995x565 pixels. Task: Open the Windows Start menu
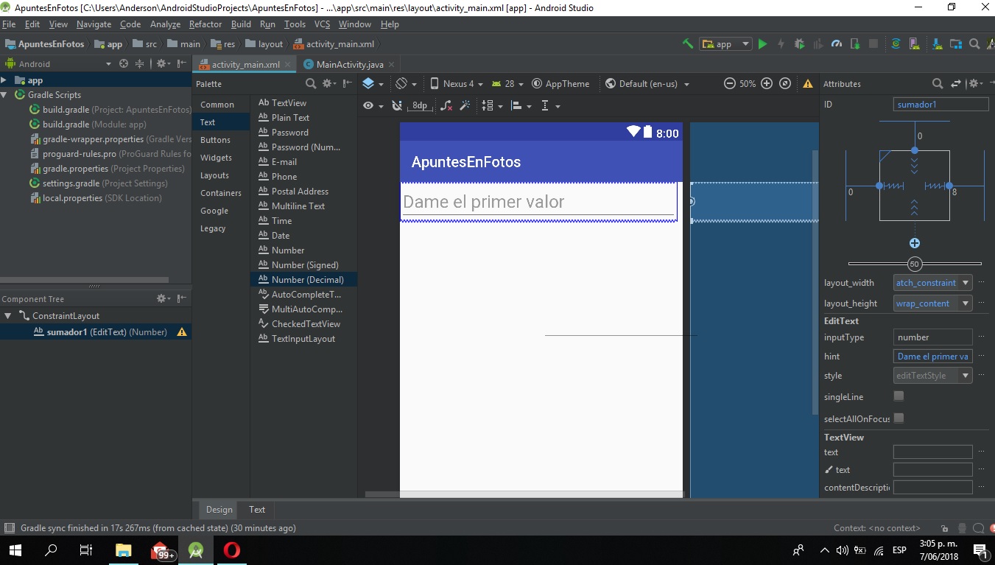pos(15,550)
